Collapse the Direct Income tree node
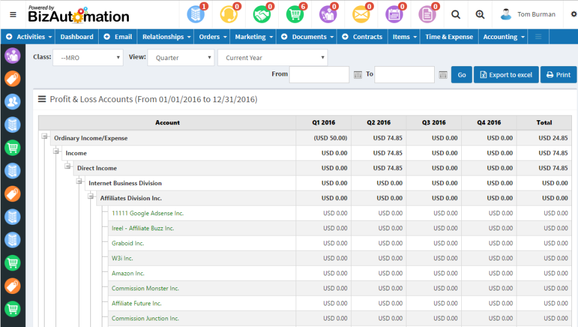 pyautogui.click(x=68, y=167)
